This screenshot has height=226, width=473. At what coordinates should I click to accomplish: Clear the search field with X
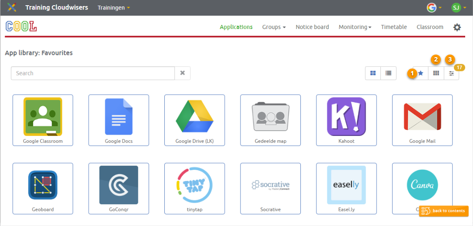183,73
